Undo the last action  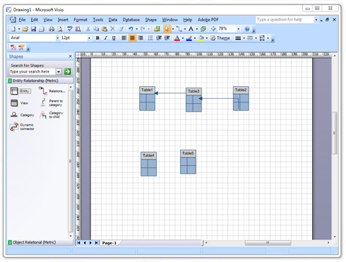coord(131,29)
